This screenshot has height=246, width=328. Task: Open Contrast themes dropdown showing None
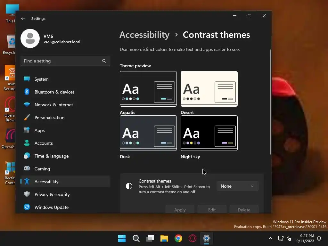tap(237, 186)
